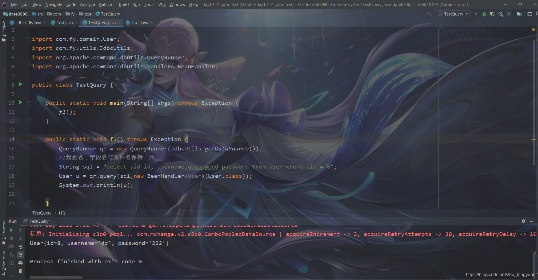Close the TestQuery run tab
Image resolution: width=538 pixels, height=280 pixels.
(x=52, y=222)
